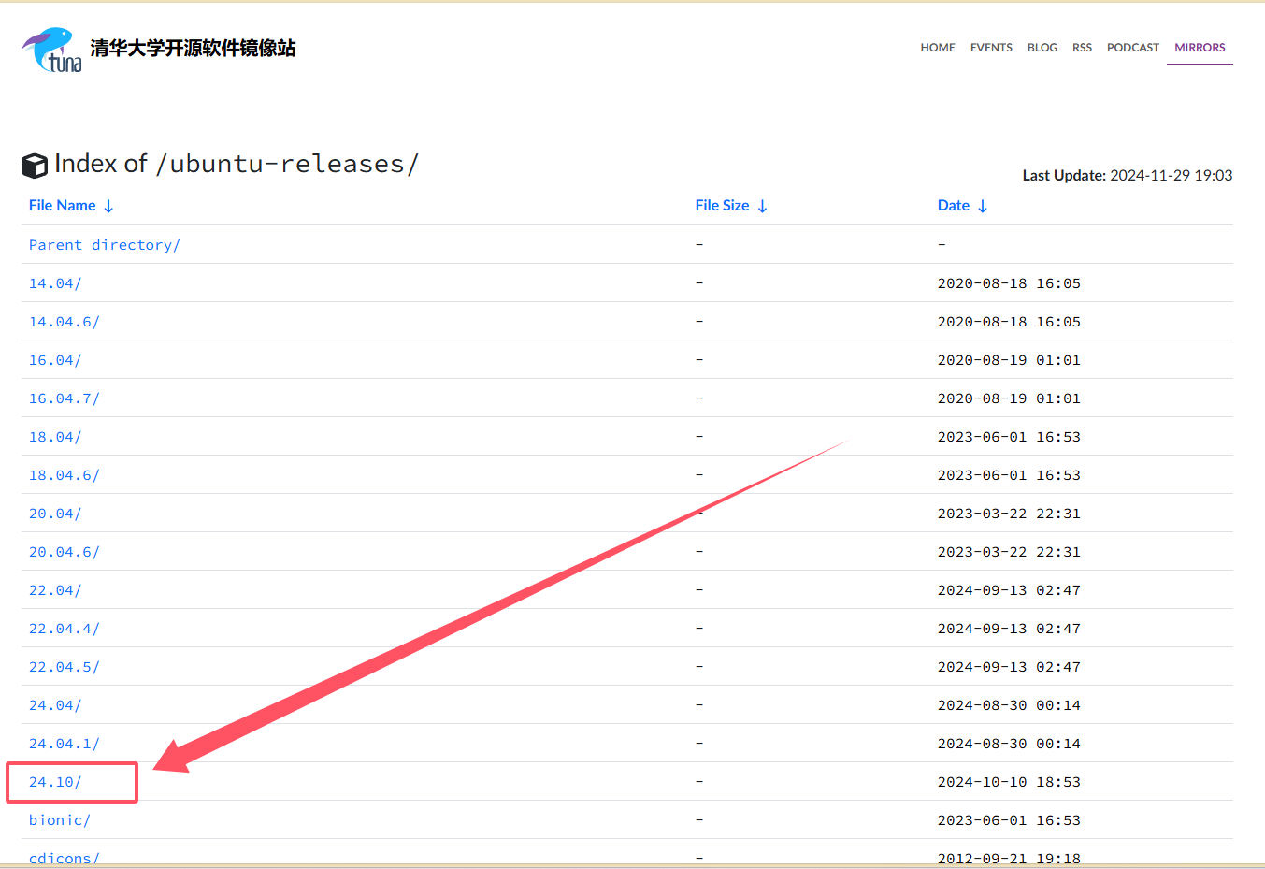Open the 18.04.6/ directory
The width and height of the screenshot is (1265, 869).
click(x=65, y=475)
